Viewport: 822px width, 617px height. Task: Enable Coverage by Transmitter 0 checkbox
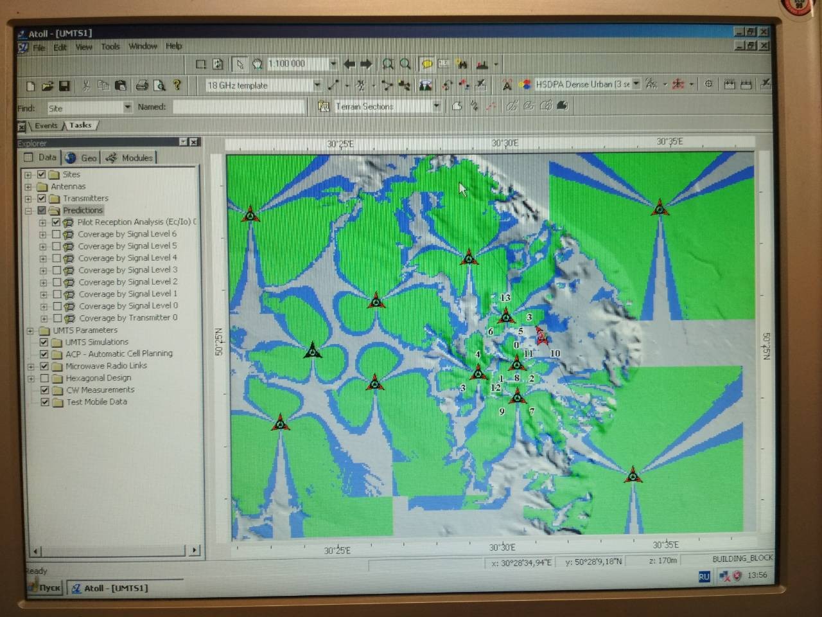(x=57, y=318)
